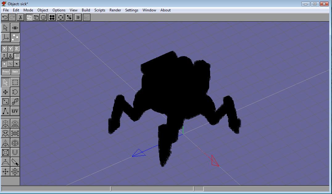Open the Build menu
332x194 pixels.
coord(86,10)
